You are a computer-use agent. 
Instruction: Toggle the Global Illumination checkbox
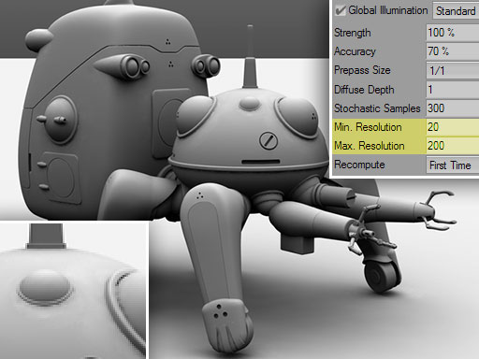coord(340,10)
